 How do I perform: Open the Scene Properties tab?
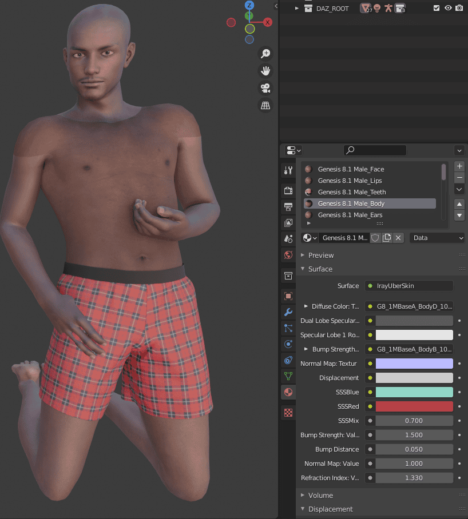[x=288, y=238]
